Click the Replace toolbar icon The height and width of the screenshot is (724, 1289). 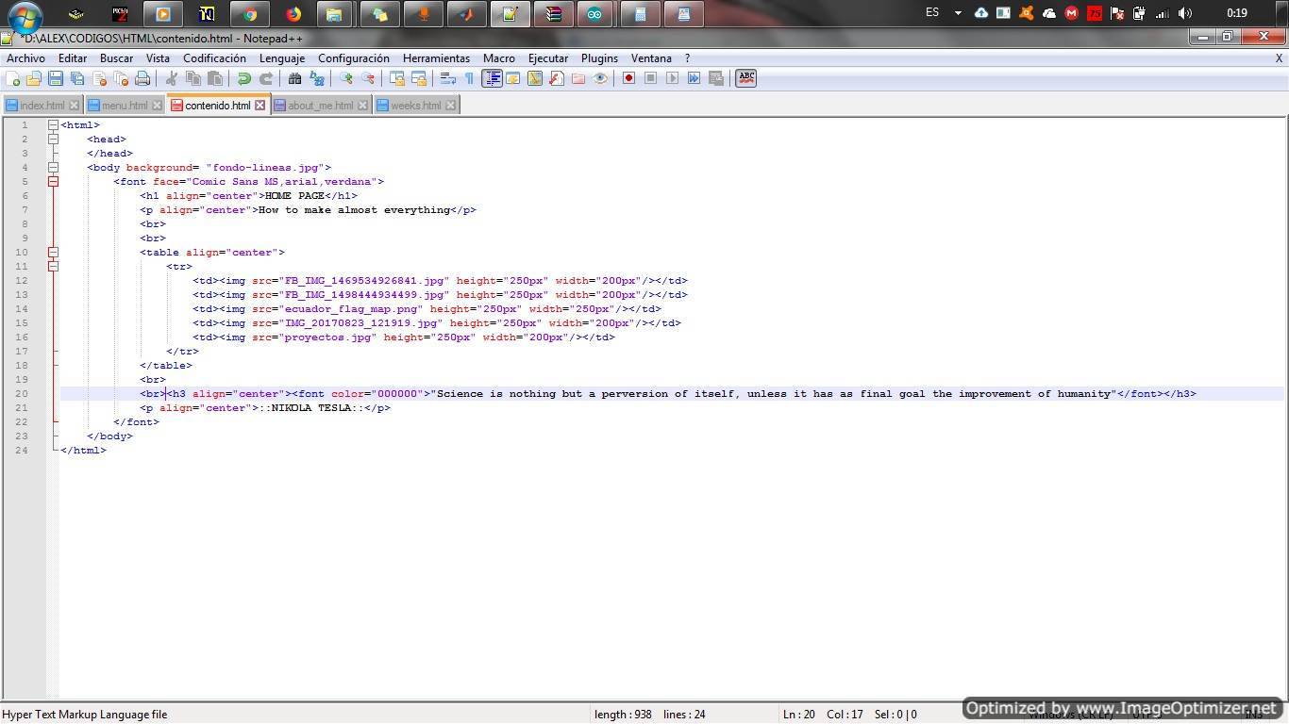point(316,78)
